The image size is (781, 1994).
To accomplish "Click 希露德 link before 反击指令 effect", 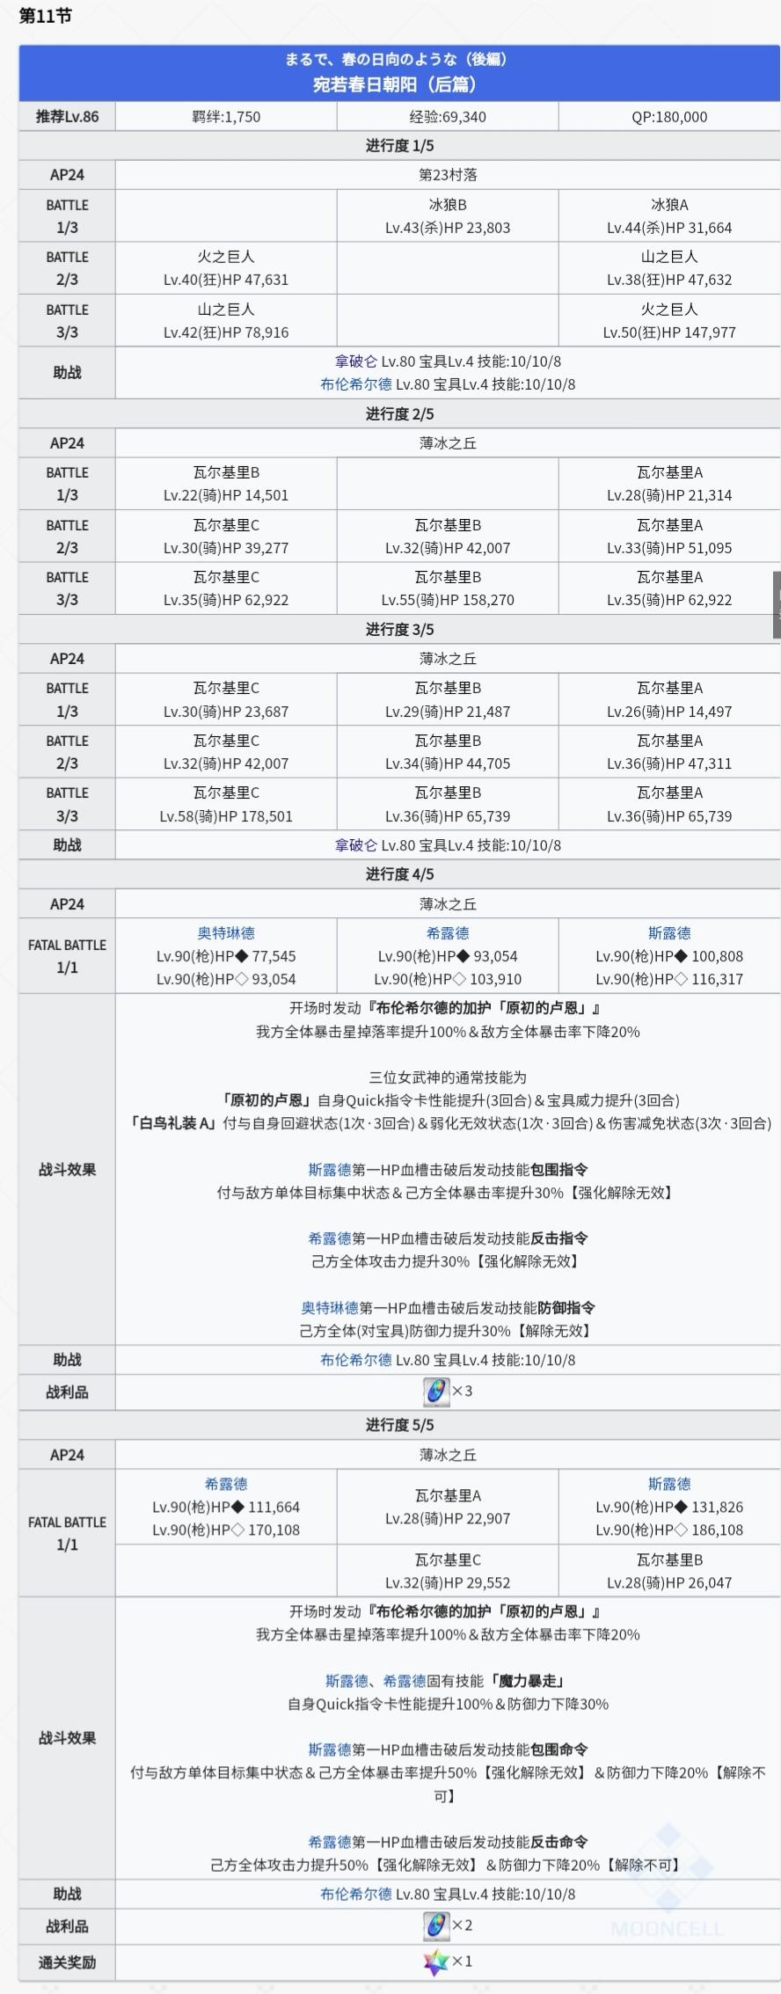I will pyautogui.click(x=330, y=1238).
